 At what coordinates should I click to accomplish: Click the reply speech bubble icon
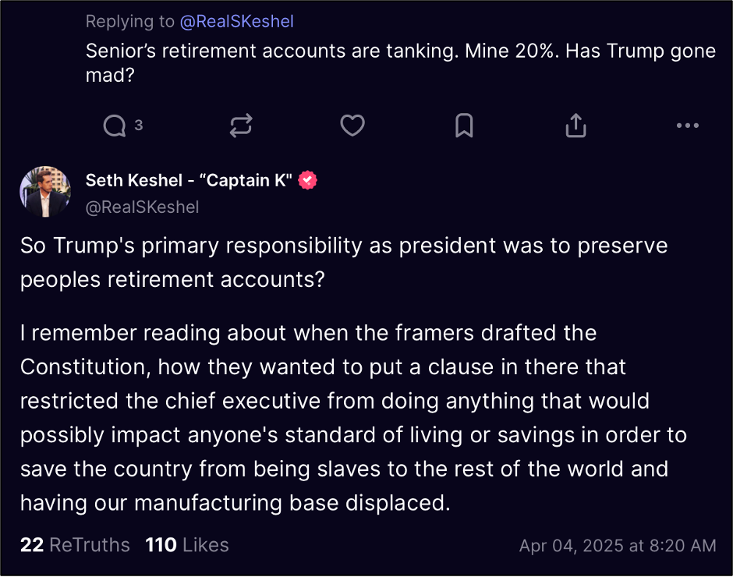tap(114, 125)
